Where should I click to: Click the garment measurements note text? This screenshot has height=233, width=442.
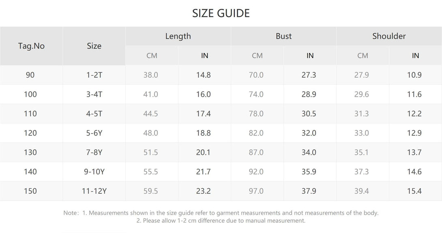(x=221, y=213)
